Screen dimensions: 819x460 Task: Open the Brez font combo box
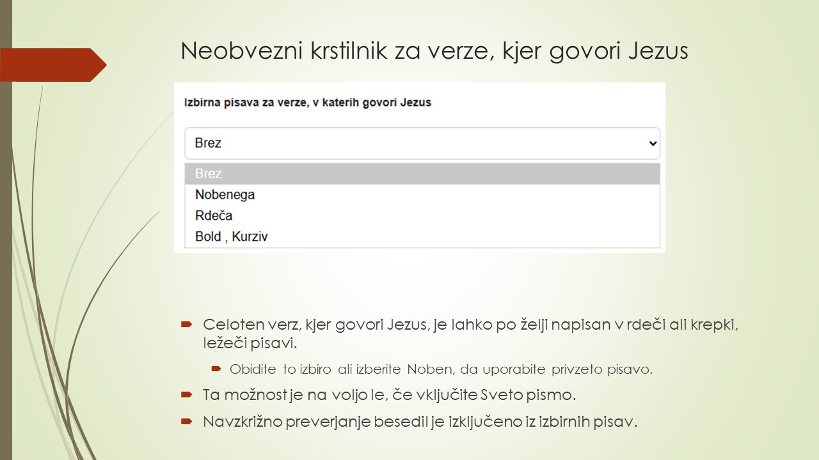pos(422,143)
